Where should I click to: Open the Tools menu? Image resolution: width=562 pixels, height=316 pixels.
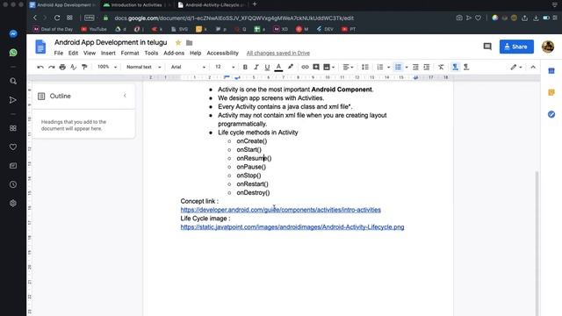(x=151, y=53)
